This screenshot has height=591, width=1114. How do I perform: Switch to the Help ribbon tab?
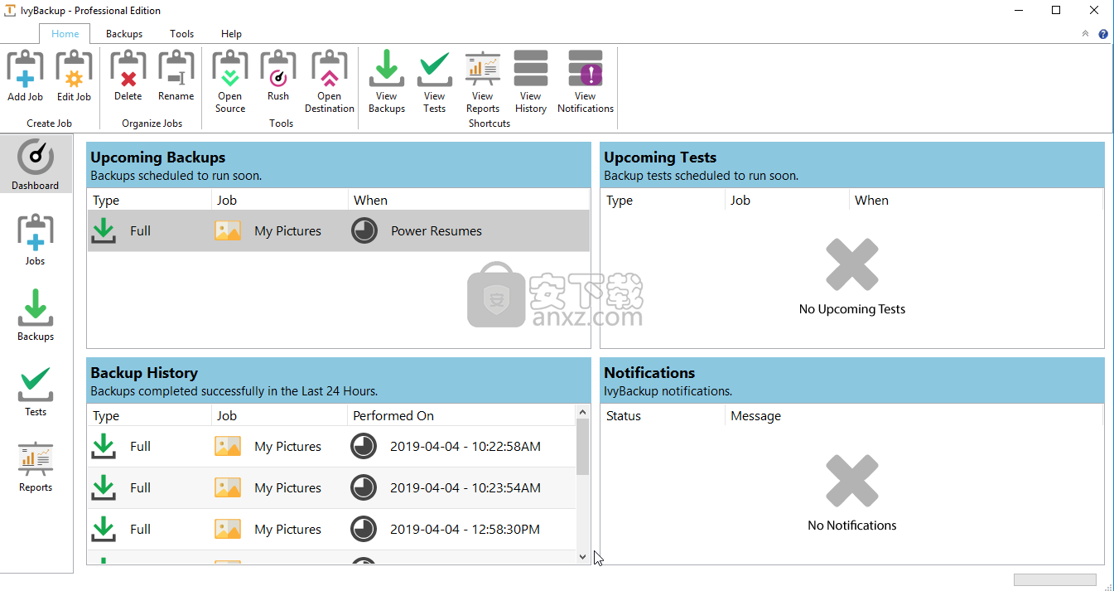click(x=232, y=34)
